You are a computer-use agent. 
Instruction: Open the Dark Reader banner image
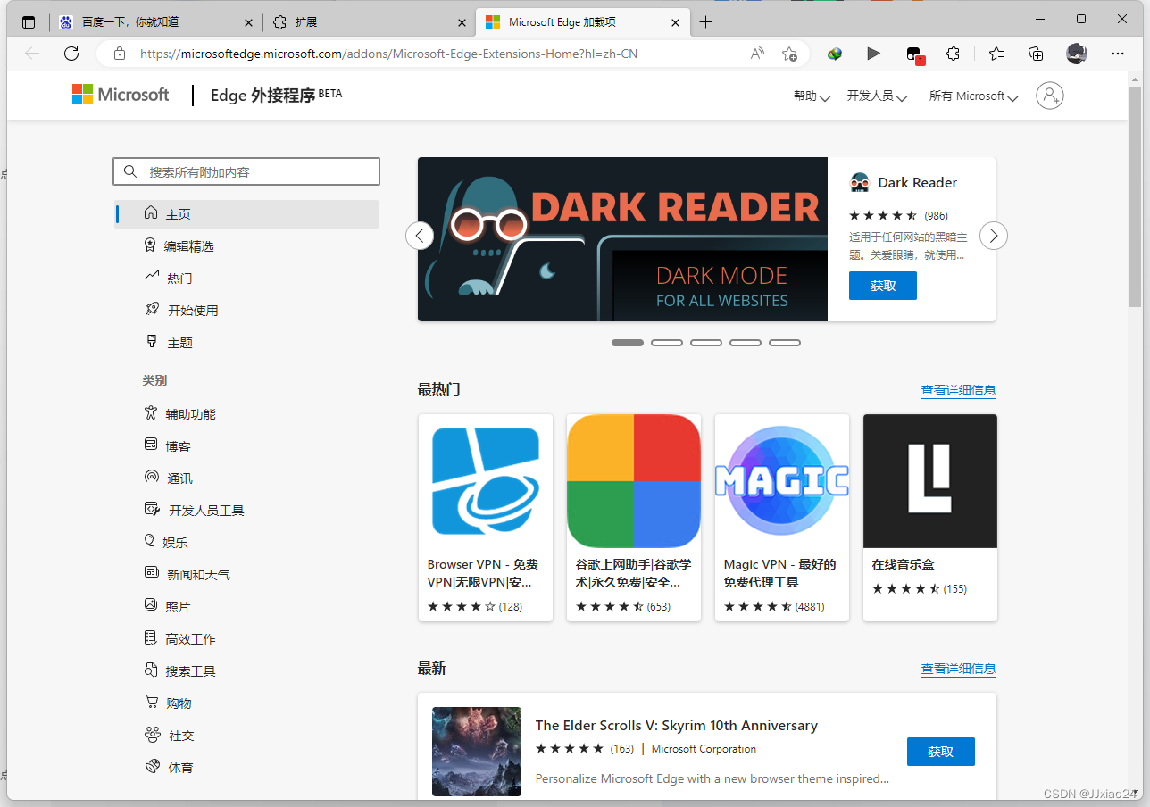click(622, 239)
